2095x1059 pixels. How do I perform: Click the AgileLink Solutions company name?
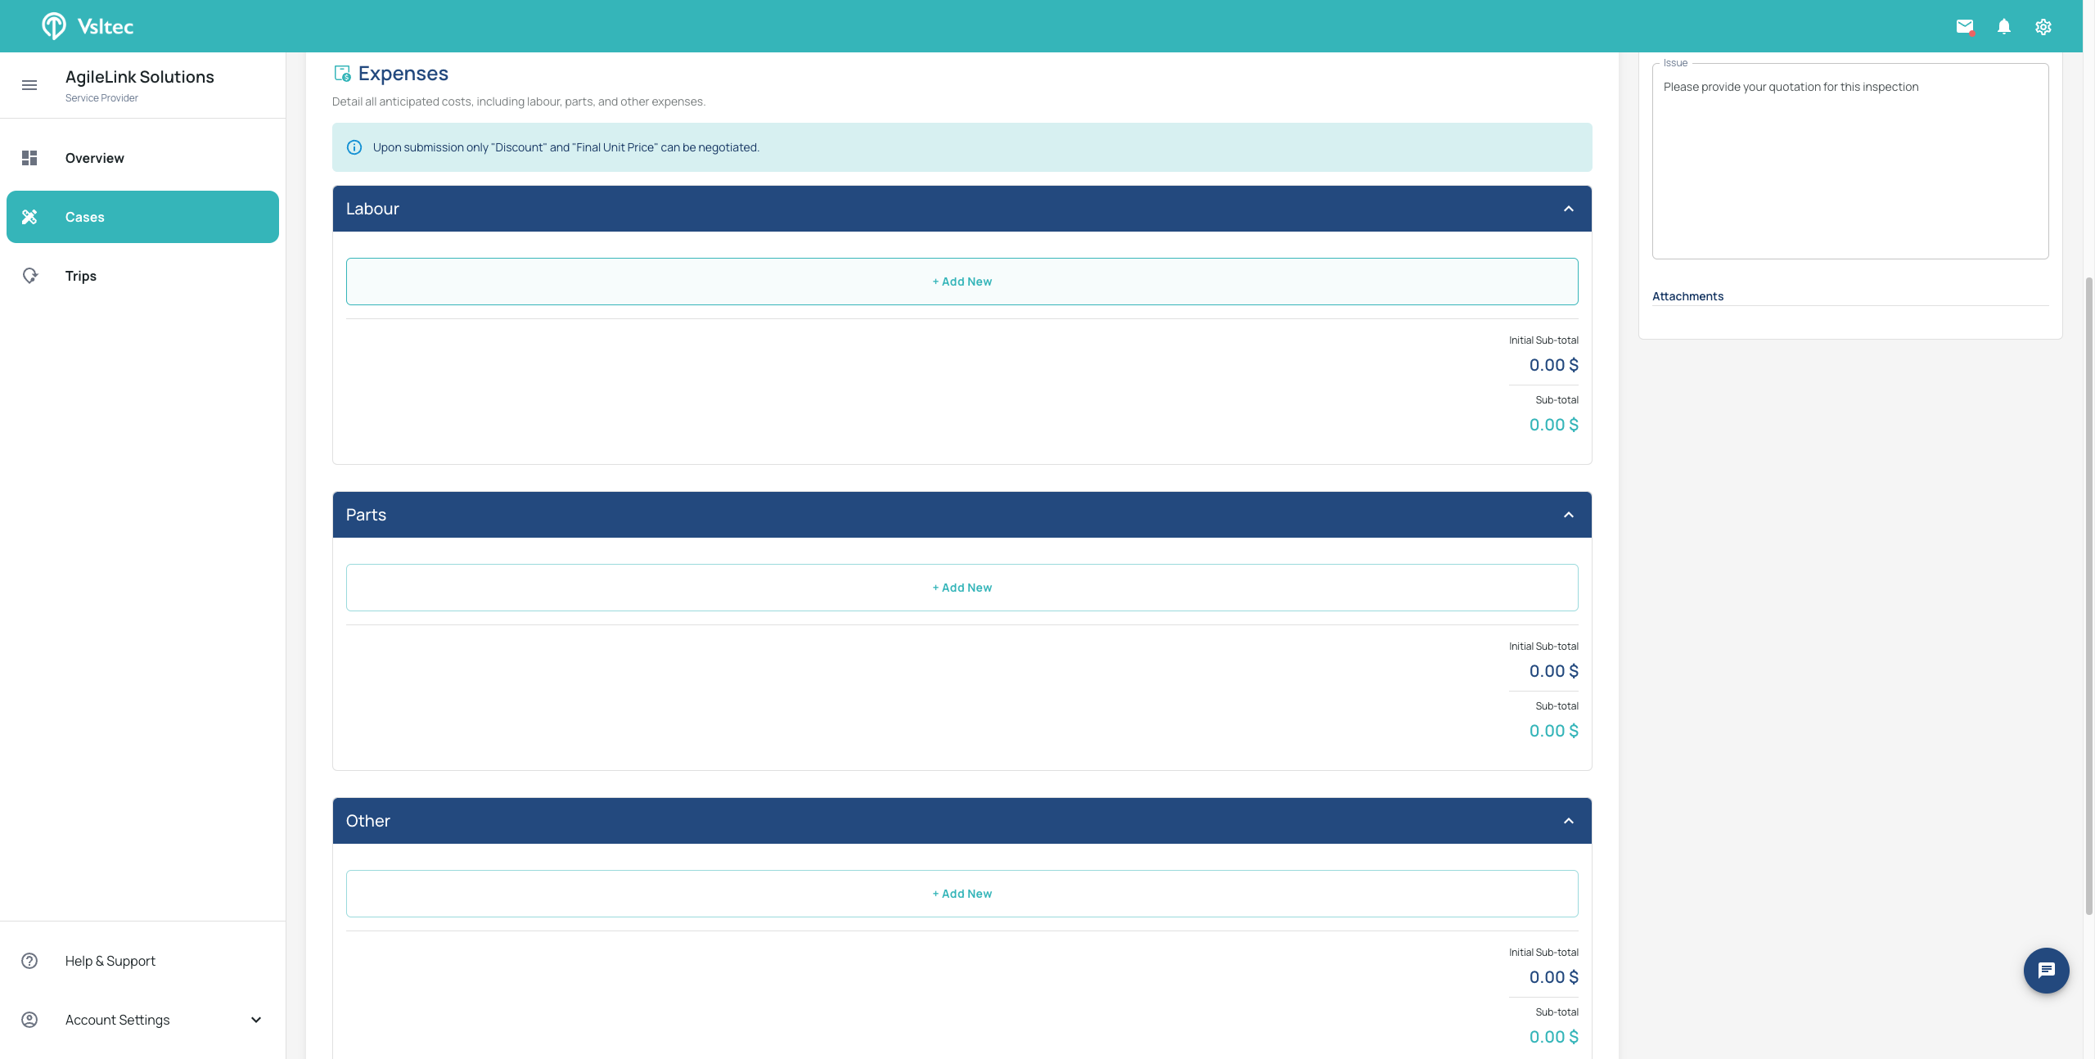pos(140,77)
